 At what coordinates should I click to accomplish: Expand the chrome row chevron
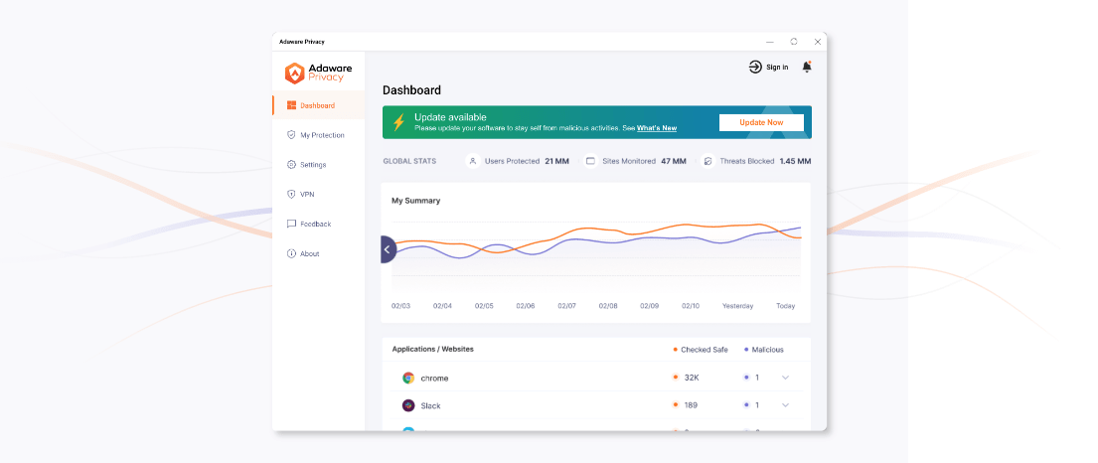pos(786,378)
